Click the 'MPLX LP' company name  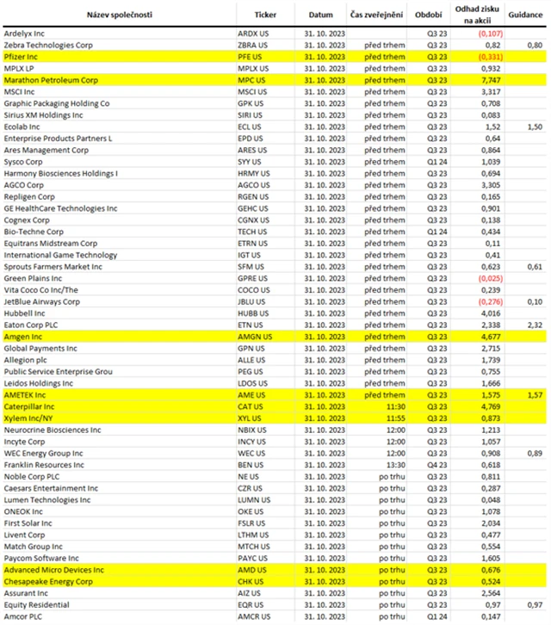[x=19, y=68]
